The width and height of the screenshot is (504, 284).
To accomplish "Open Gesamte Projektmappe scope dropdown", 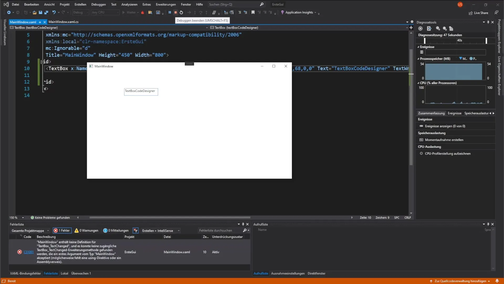I will [x=30, y=231].
